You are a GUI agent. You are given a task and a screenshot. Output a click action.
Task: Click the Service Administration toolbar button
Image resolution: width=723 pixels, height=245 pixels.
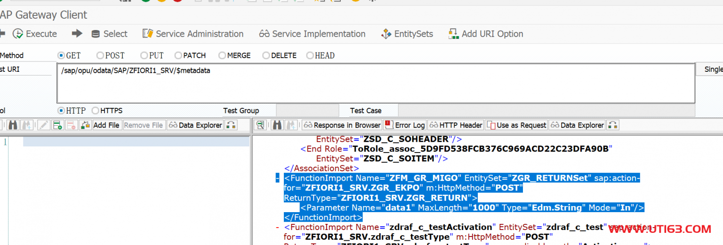(193, 34)
